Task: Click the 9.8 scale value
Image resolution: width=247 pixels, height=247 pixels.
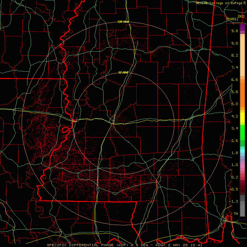Action: (235, 31)
